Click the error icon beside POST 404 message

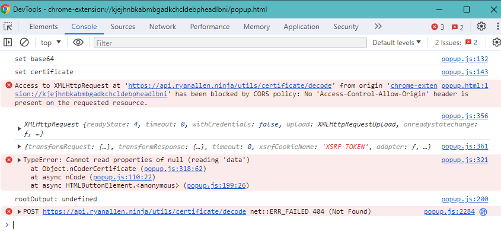coord(9,211)
